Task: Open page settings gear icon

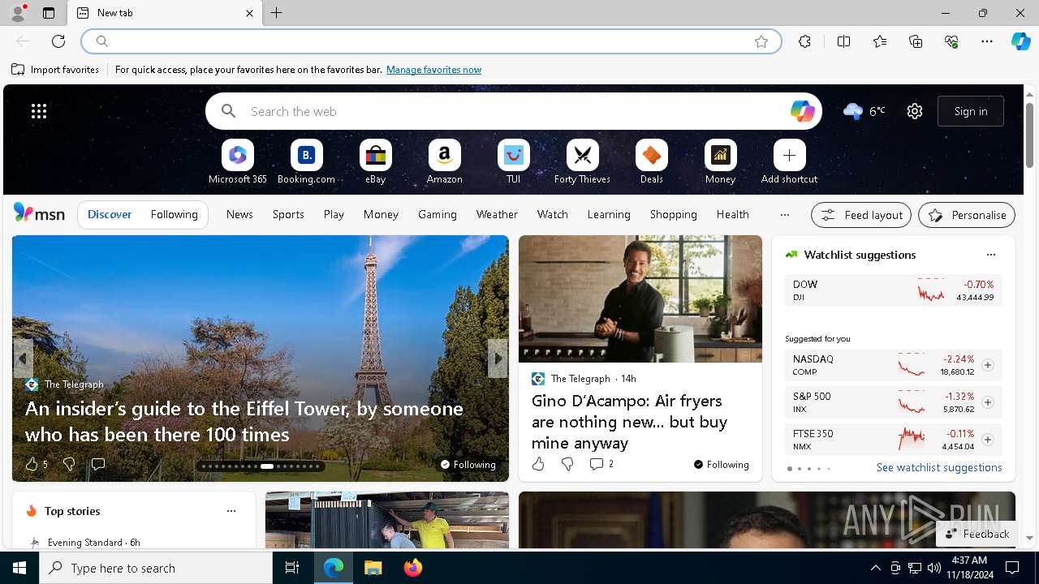Action: pos(915,111)
